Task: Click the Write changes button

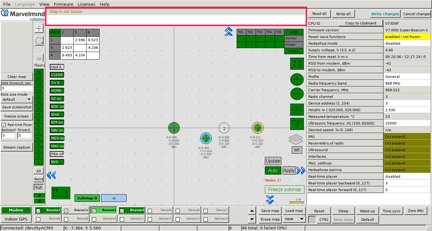Action: [385, 14]
